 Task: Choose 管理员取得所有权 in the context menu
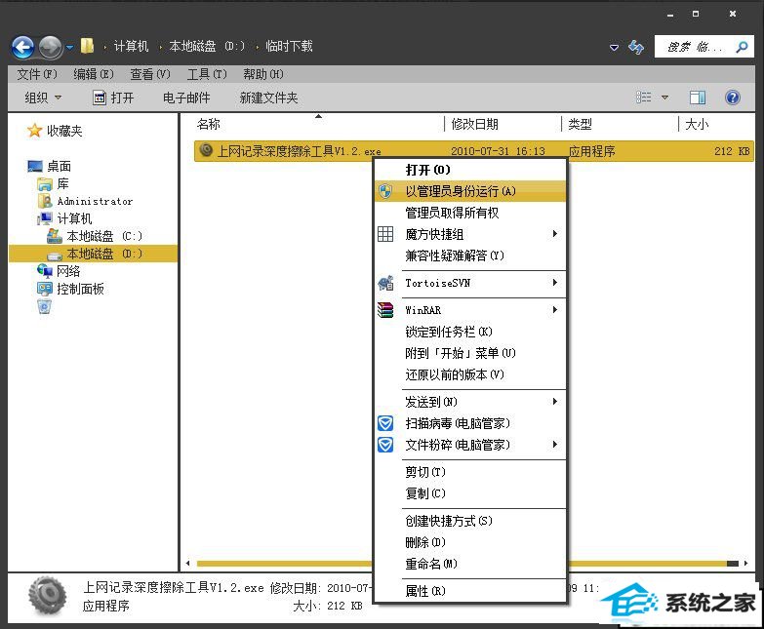click(x=469, y=213)
